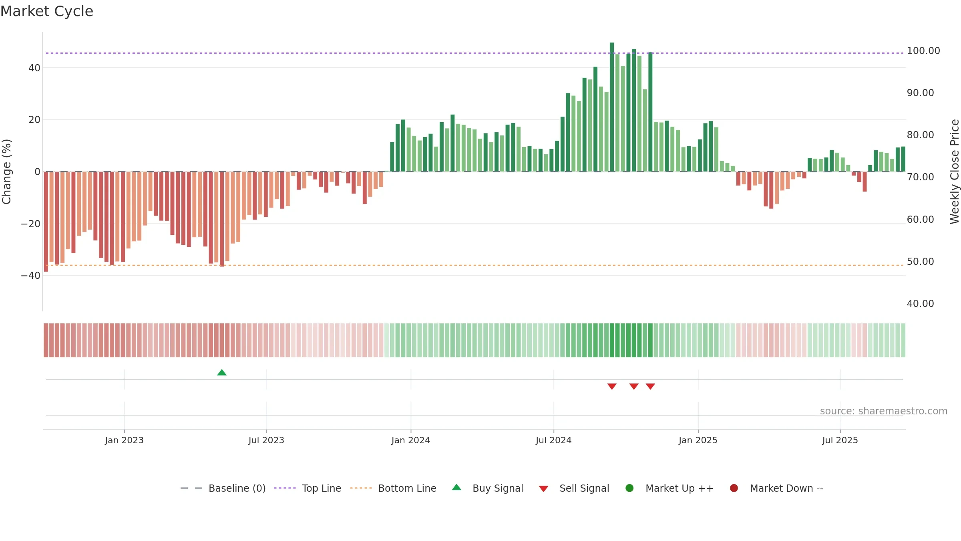Image resolution: width=961 pixels, height=541 pixels.
Task: Click the Jul 2024 axis label
Action: (x=554, y=440)
